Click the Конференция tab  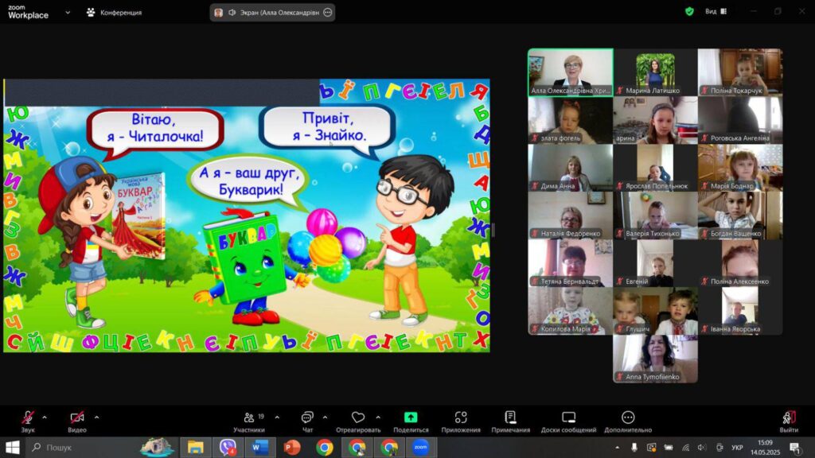click(x=115, y=12)
